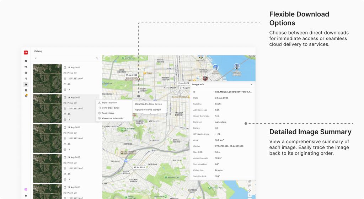Click the 27 Aug map date label

184,88
